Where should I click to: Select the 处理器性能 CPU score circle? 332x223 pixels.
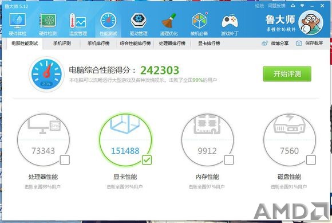click(x=44, y=140)
